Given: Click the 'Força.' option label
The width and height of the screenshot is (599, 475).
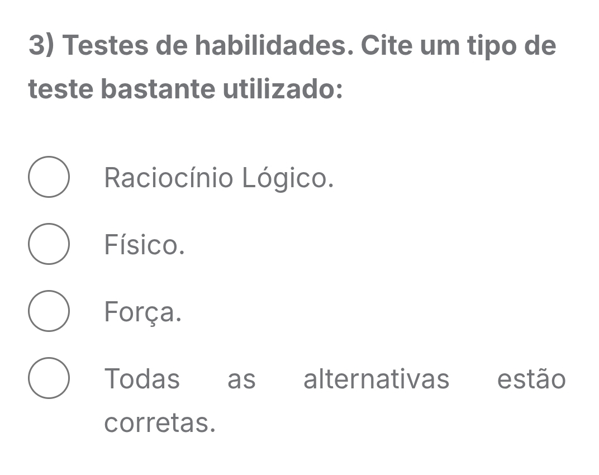Looking at the screenshot, I should [143, 312].
